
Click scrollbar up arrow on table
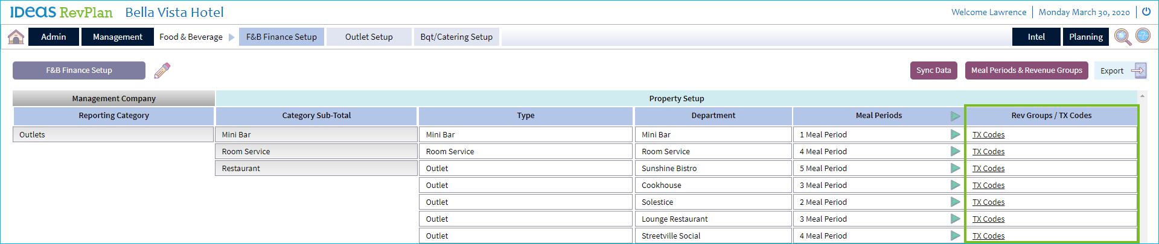coord(1142,96)
